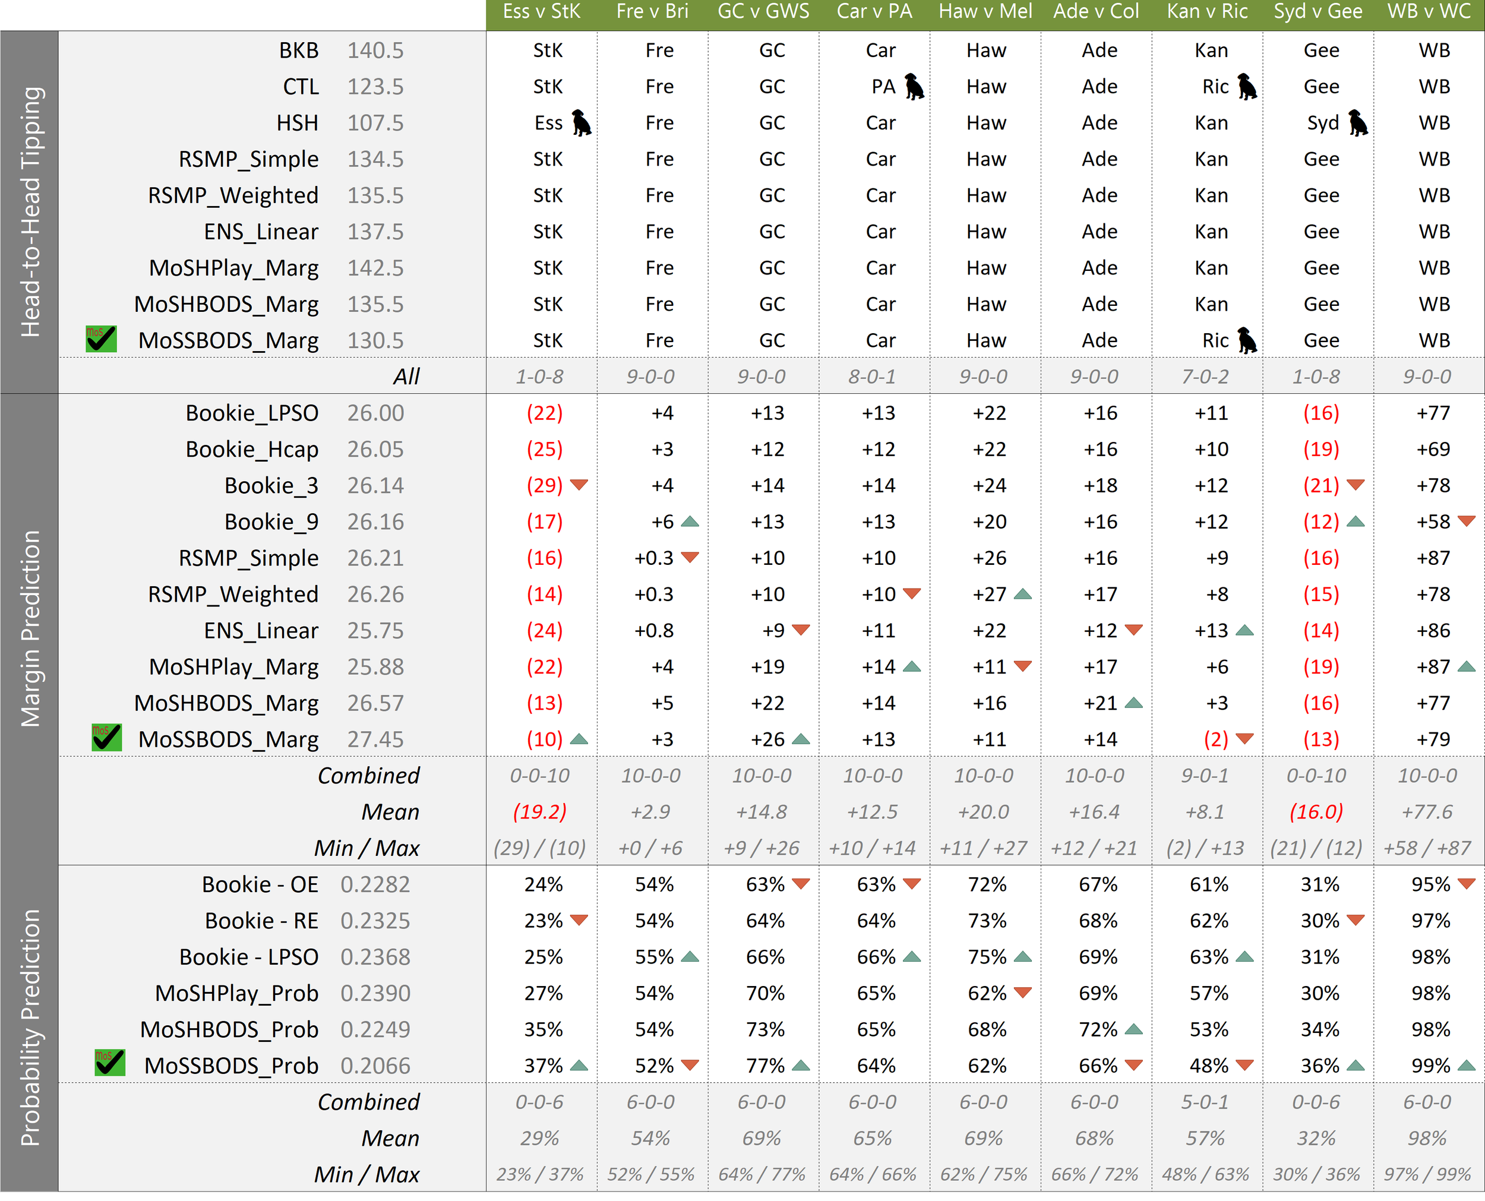Select the WB v WC column header
The width and height of the screenshot is (1485, 1201).
tap(1429, 12)
